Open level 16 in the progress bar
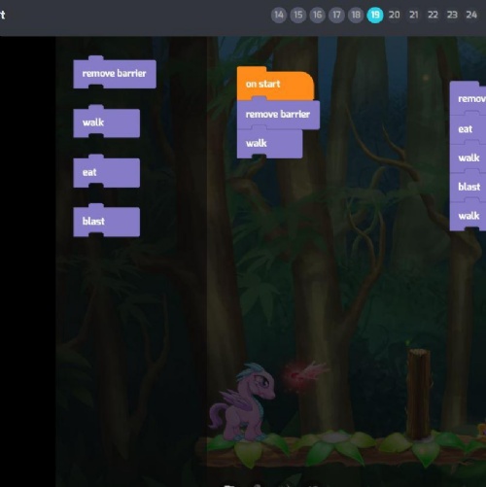 pos(317,15)
